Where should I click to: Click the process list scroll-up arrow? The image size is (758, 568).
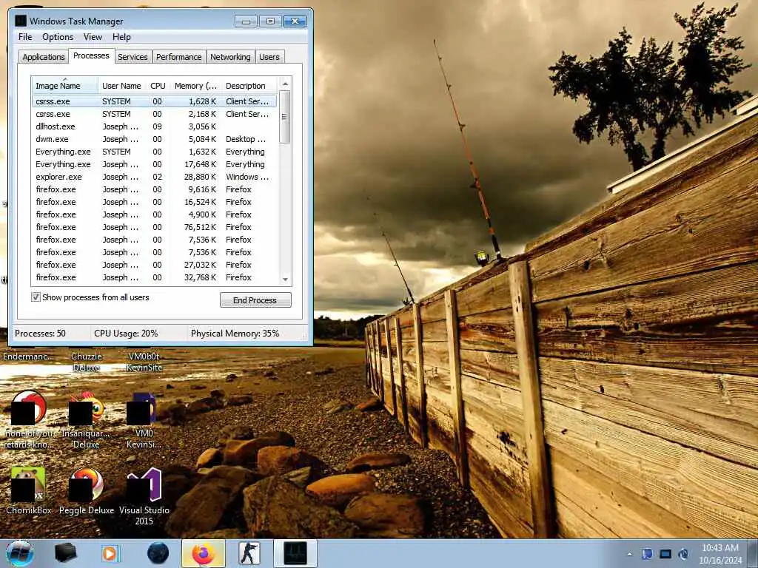tap(285, 84)
